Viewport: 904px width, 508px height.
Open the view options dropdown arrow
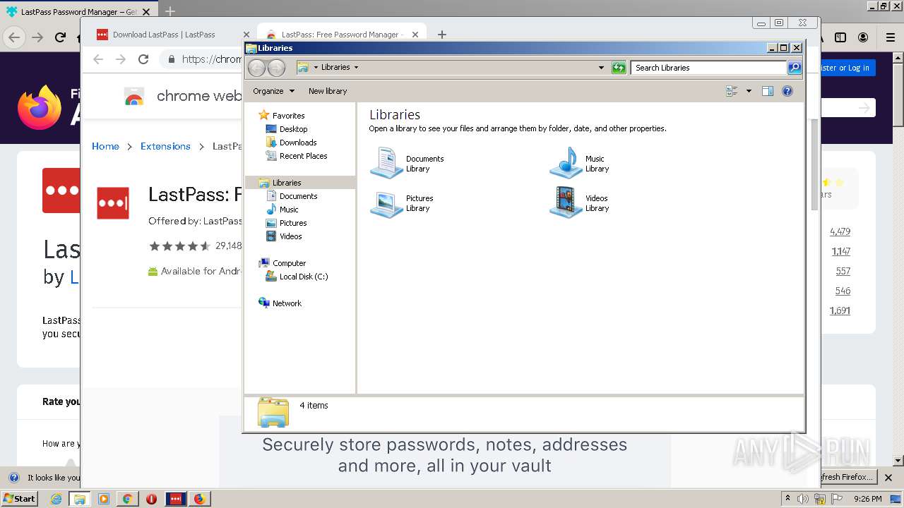749,91
